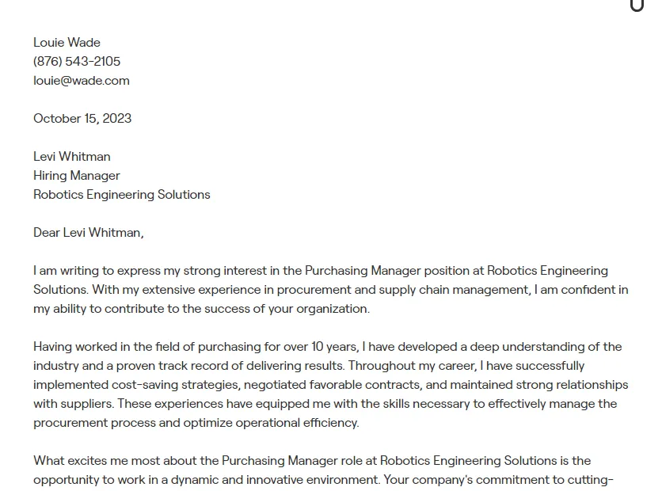Click the salutation Dear Levi Whitman
This screenshot has height=491, width=662.
click(x=88, y=233)
